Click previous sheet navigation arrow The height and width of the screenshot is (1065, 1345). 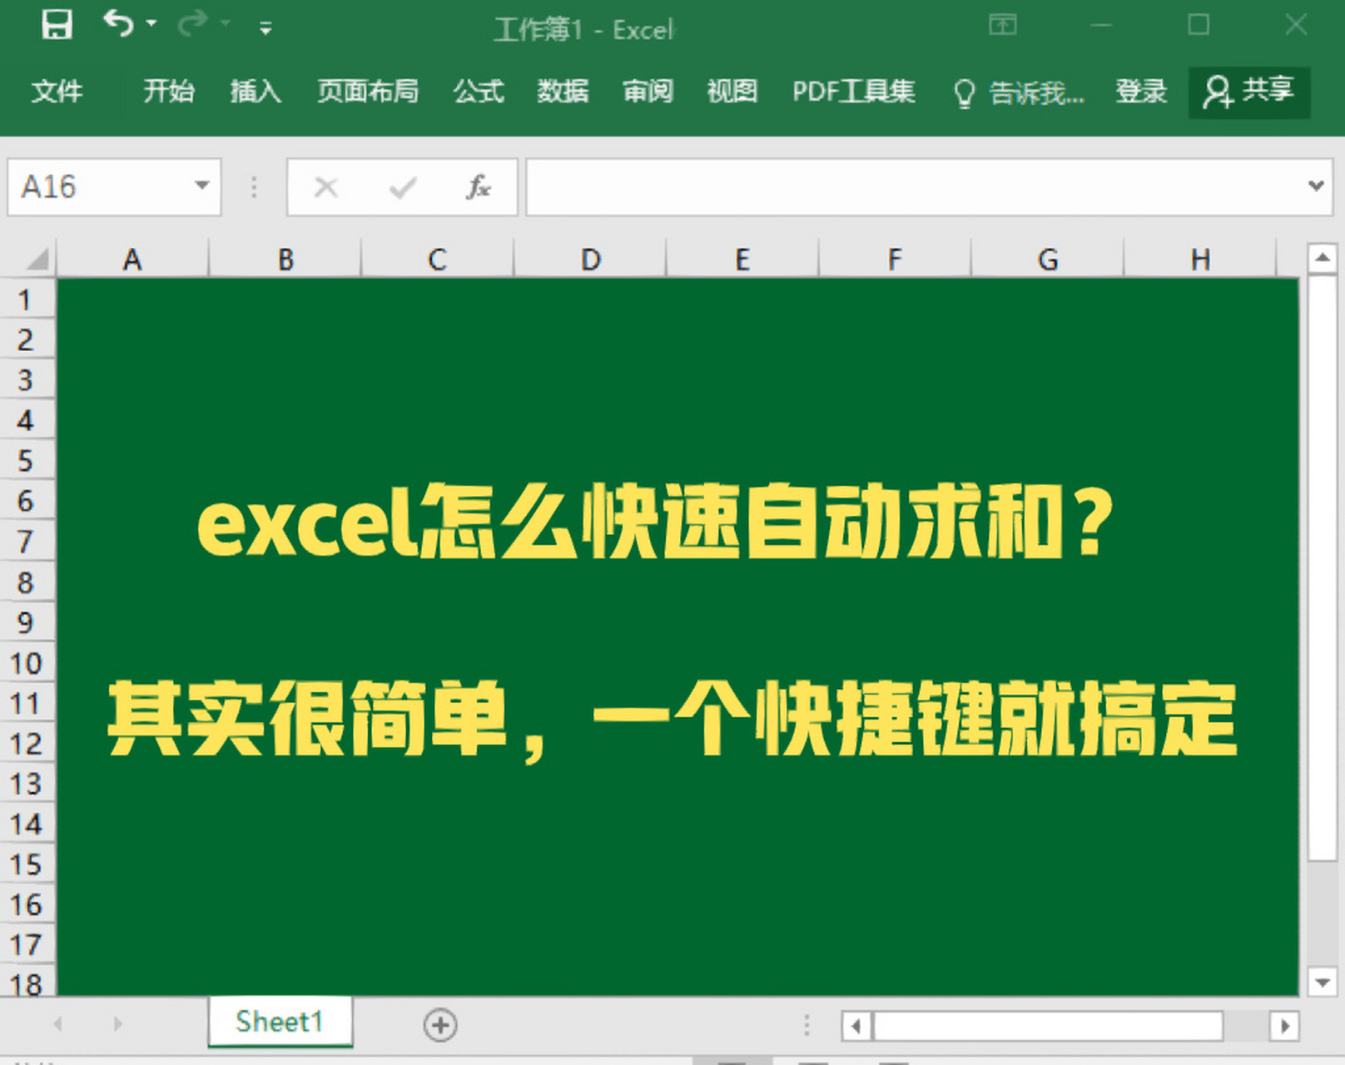tap(58, 1023)
